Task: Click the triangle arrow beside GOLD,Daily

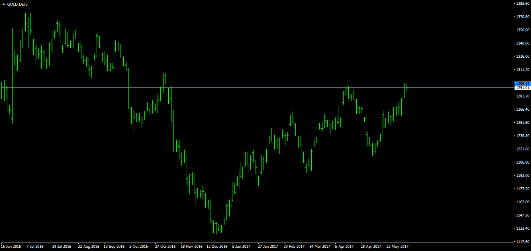Action: click(x=4, y=4)
